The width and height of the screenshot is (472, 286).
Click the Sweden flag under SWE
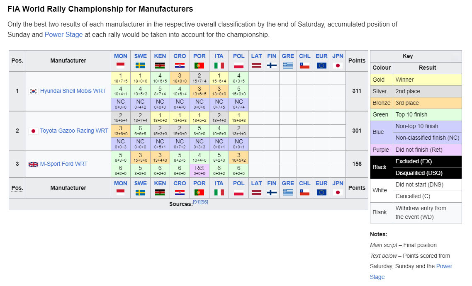coord(140,65)
